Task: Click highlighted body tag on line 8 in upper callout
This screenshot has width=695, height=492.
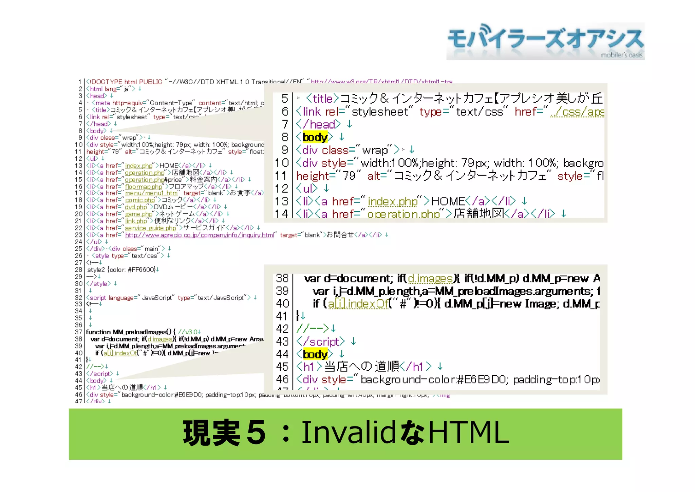Action: pos(315,137)
